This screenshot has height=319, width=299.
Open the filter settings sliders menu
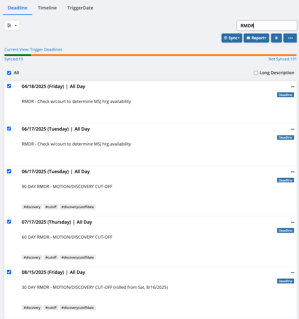point(12,25)
